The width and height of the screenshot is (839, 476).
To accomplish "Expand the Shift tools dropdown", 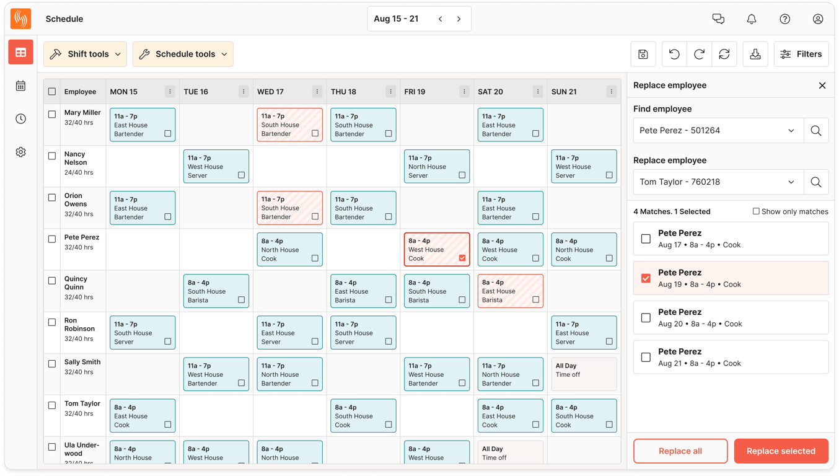I will [85, 54].
